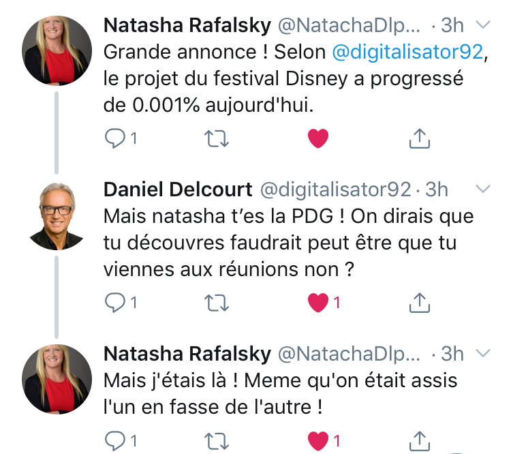Unlike Natasha's Grande annonce tweet
511x454 pixels.
(318, 139)
